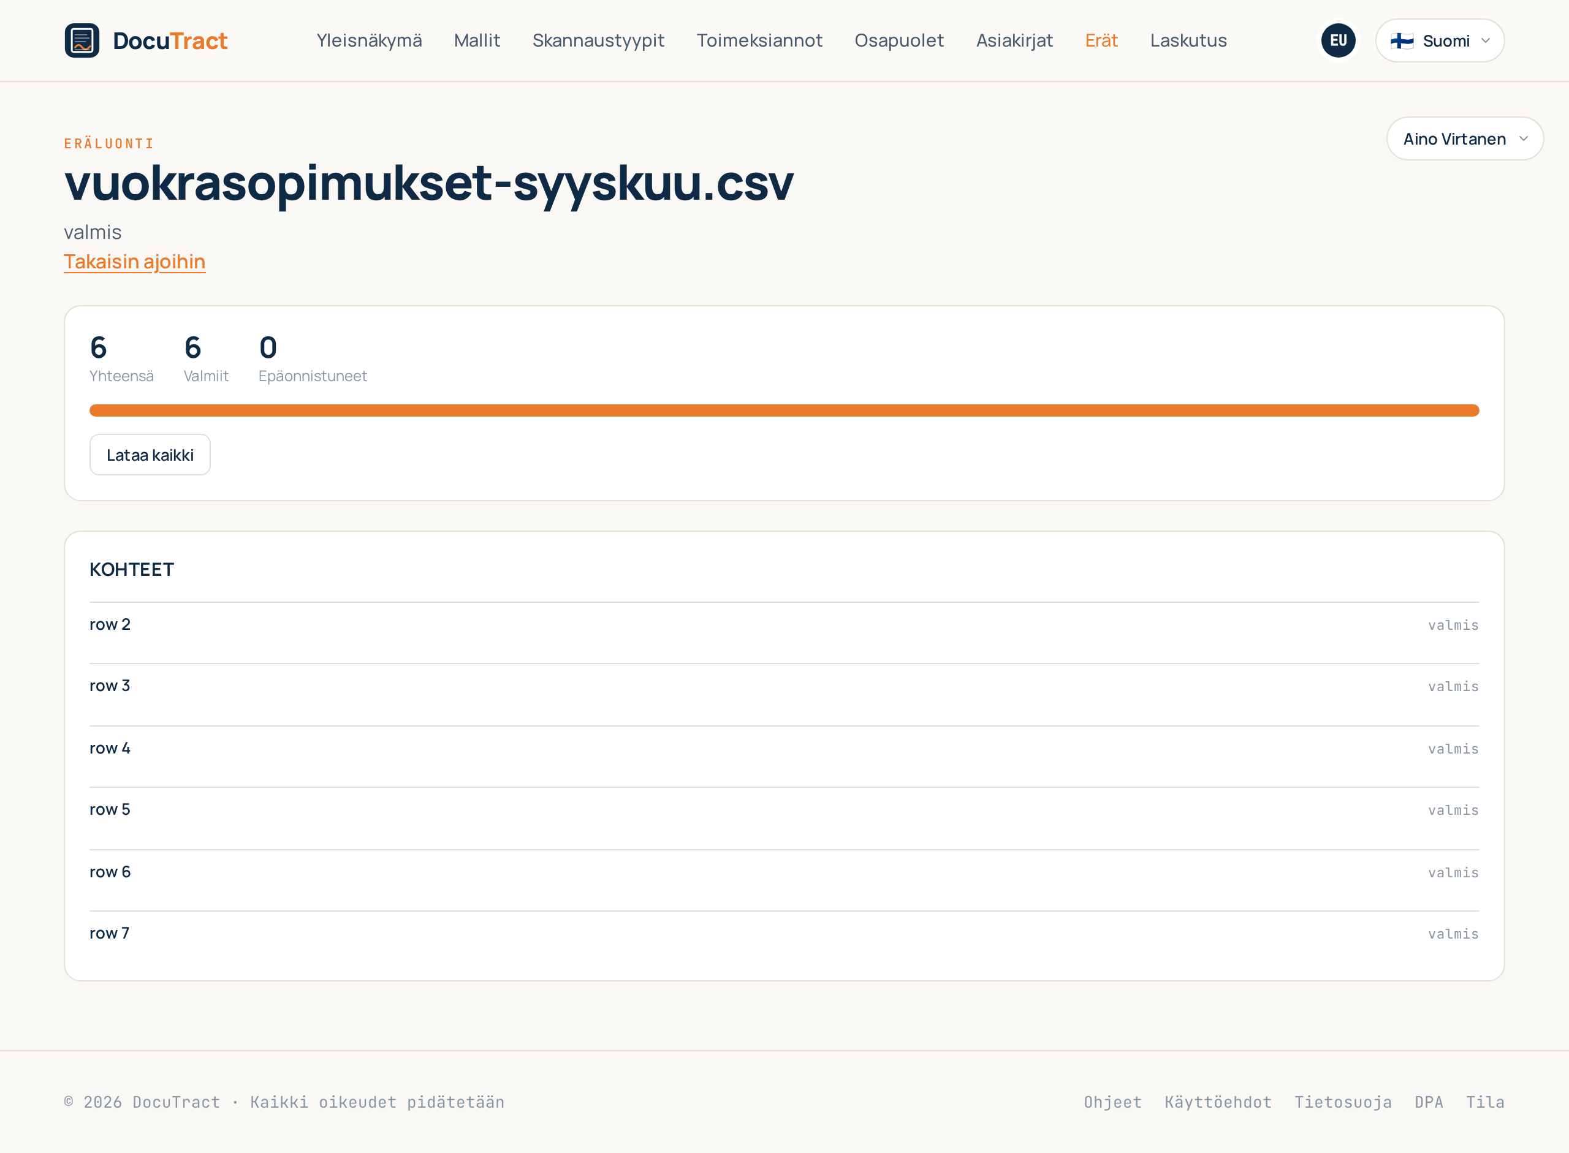Click the DocuTract logo icon
The height and width of the screenshot is (1153, 1569).
[x=82, y=40]
